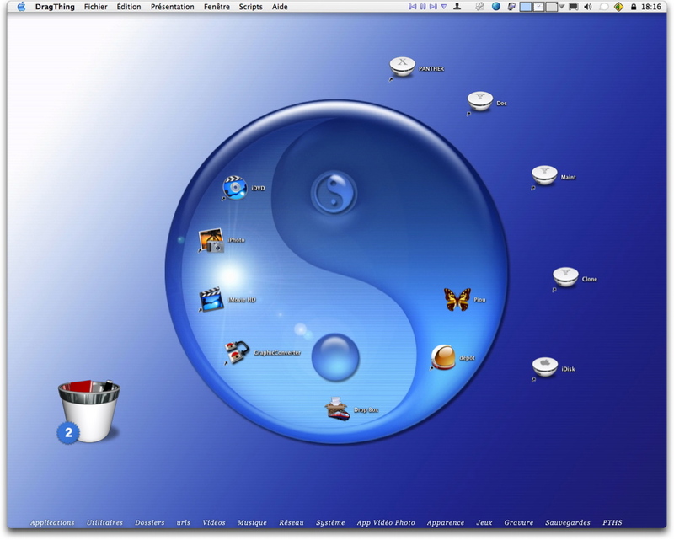
Task: Open the music controller triangle dropdown
Action: coord(444,7)
